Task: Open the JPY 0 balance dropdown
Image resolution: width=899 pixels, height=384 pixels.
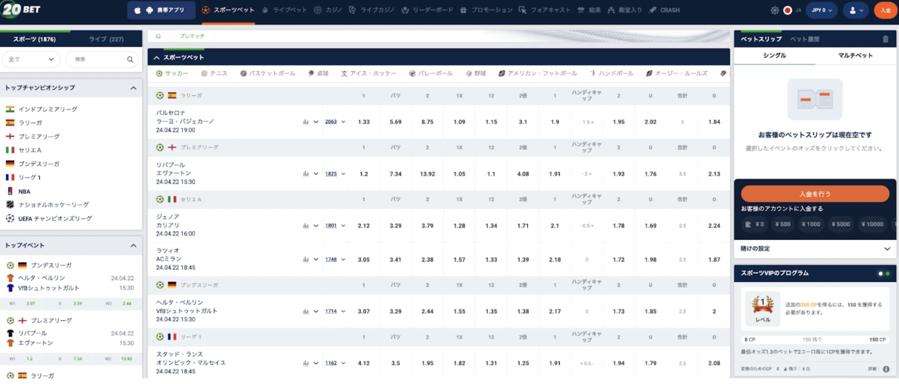Action: pos(821,10)
